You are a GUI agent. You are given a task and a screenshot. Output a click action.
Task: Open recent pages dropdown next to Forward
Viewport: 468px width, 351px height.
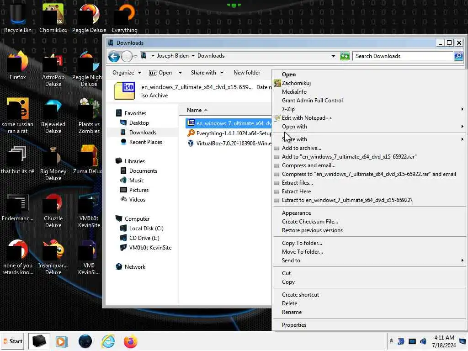[135, 56]
